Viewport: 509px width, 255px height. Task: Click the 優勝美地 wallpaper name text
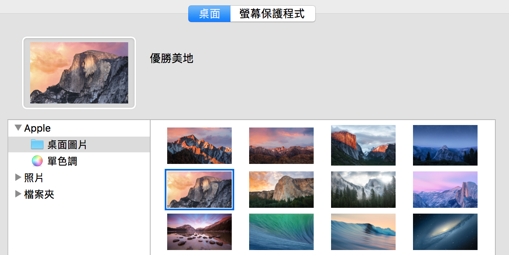[172, 58]
